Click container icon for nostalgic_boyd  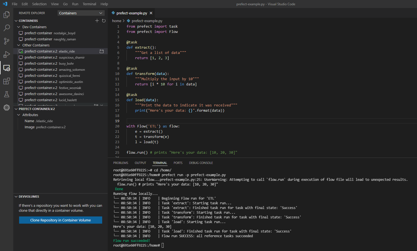coord(21,33)
